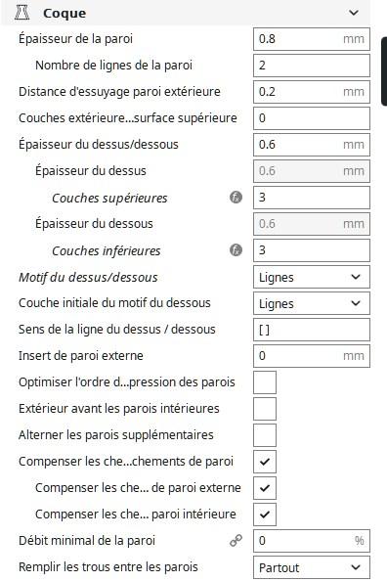Click the Nombre de lignes de la paroi field
Viewport: 387px width, 582px height.
pos(312,66)
